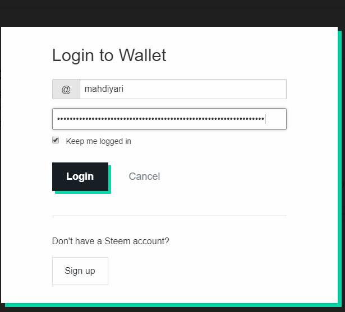The height and width of the screenshot is (312, 345).
Task: Click the "Keep me logged in" label text
Action: (x=98, y=141)
